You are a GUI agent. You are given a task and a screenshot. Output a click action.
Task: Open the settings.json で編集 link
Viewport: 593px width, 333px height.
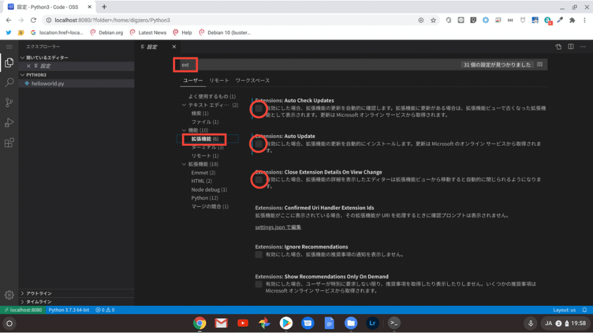point(278,227)
